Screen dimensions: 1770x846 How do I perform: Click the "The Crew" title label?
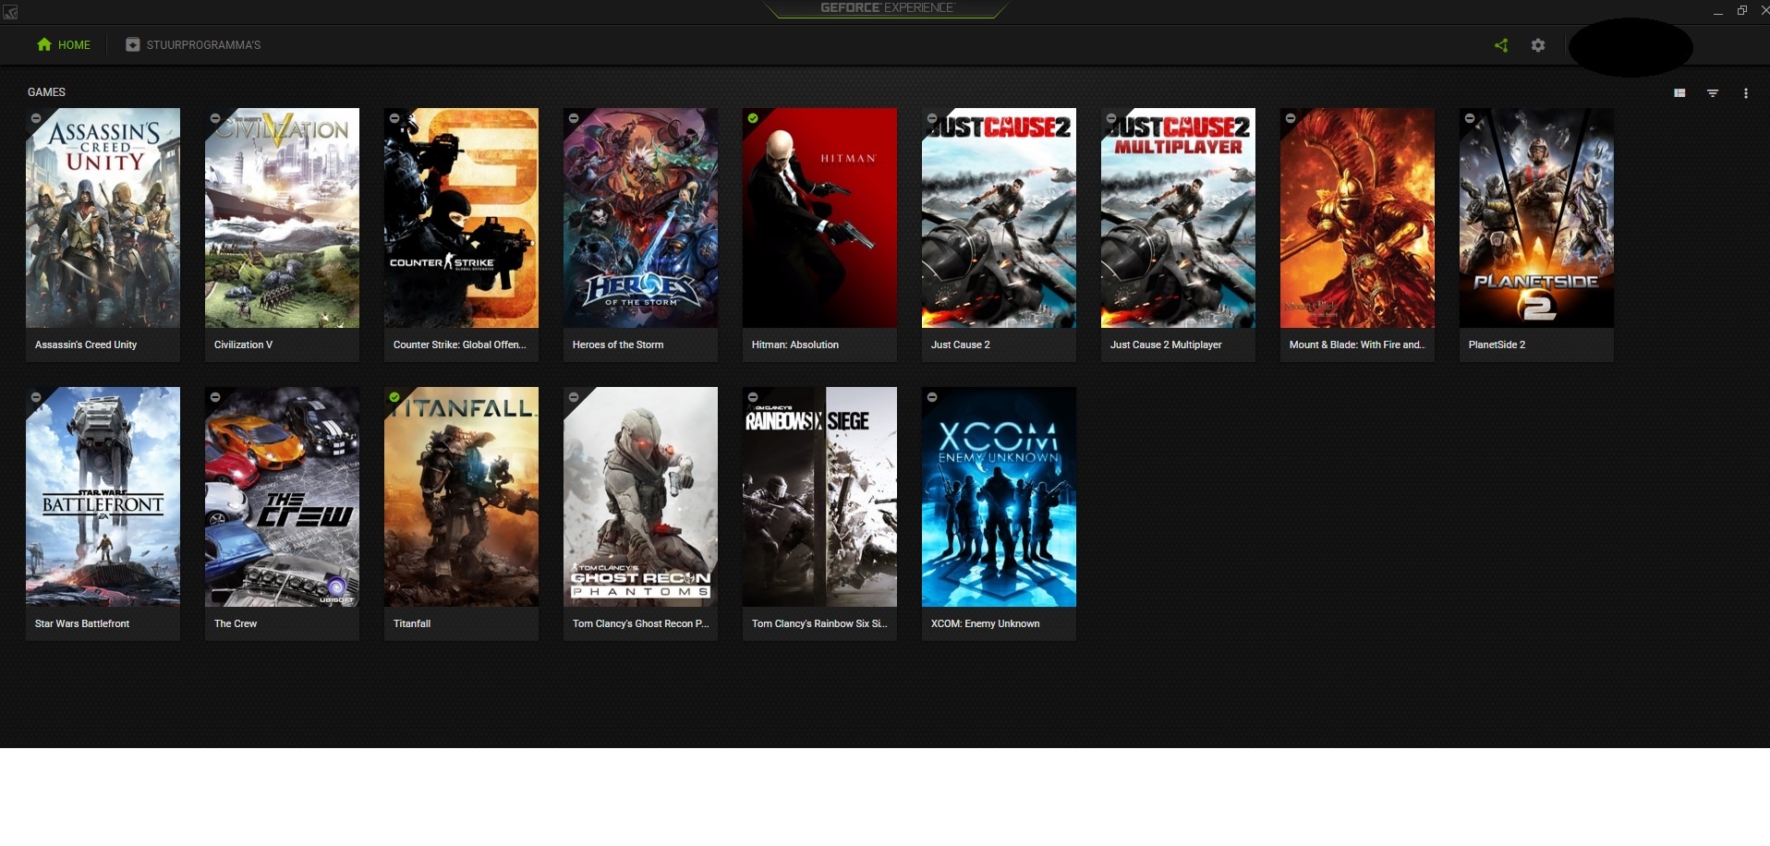236,623
